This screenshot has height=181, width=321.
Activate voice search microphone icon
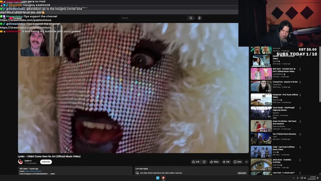(199, 18)
